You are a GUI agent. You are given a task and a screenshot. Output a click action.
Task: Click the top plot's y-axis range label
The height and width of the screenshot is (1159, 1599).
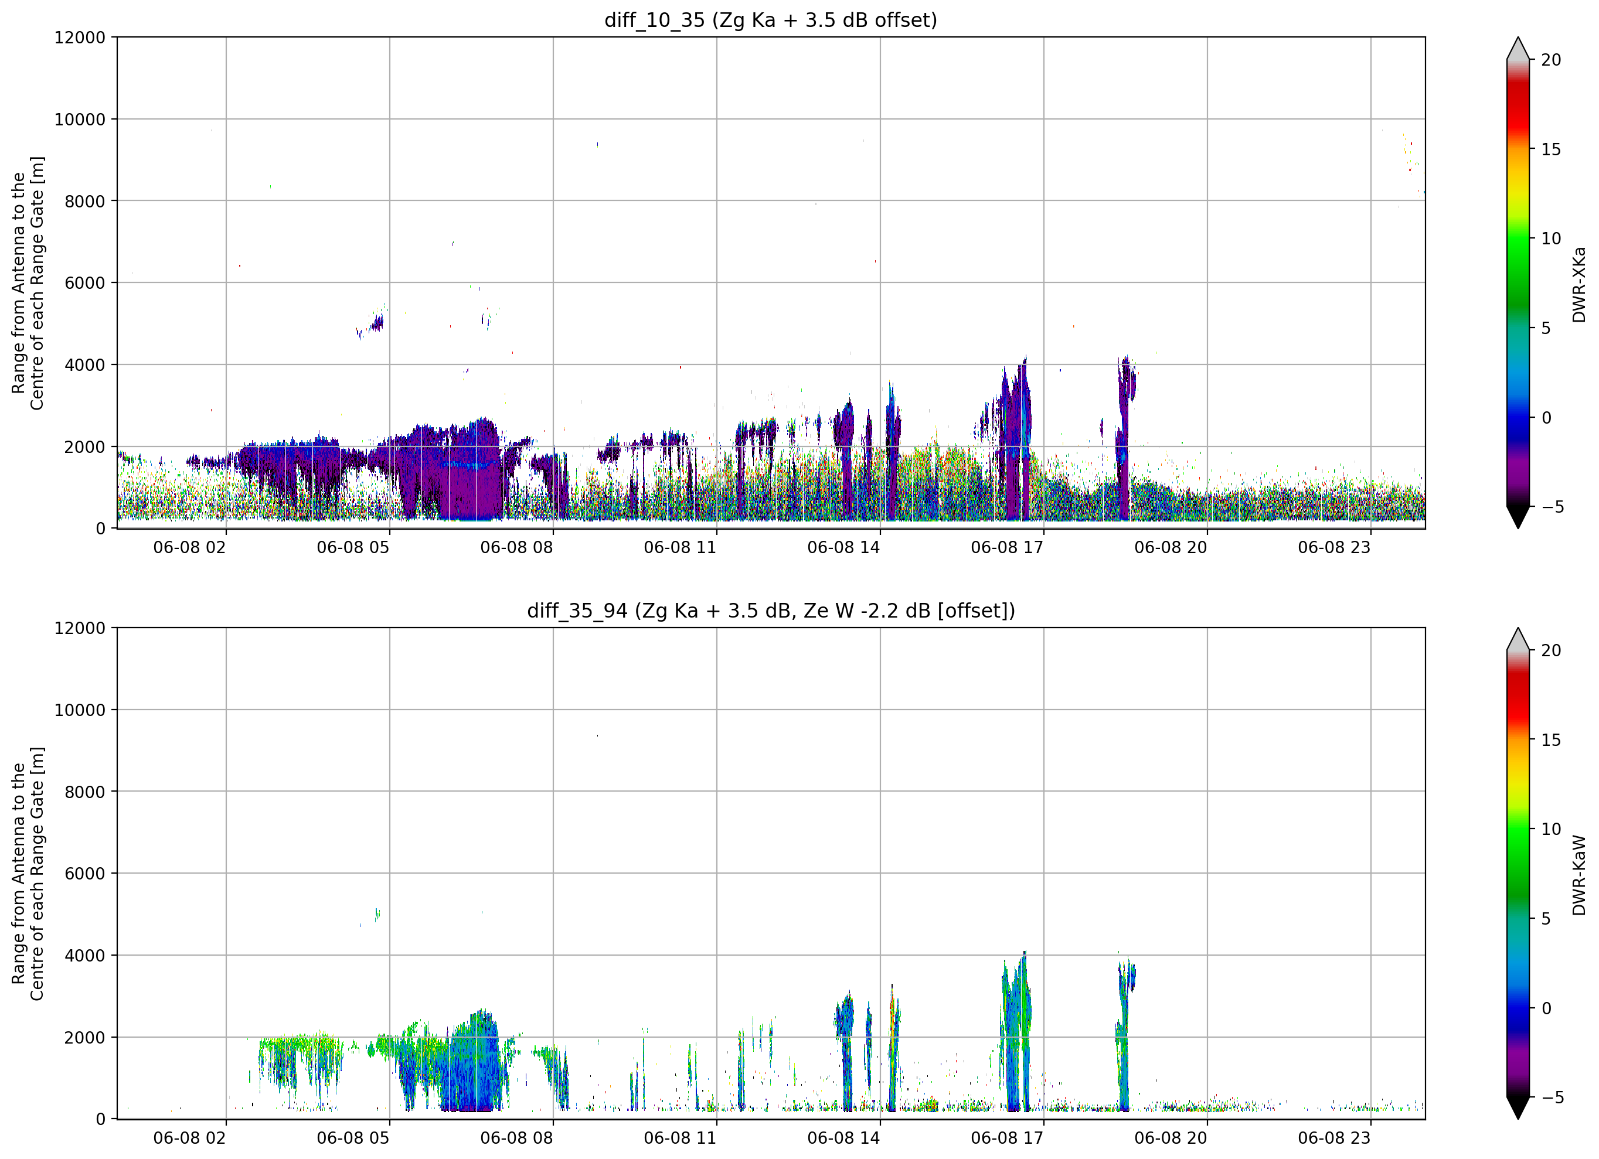28,282
